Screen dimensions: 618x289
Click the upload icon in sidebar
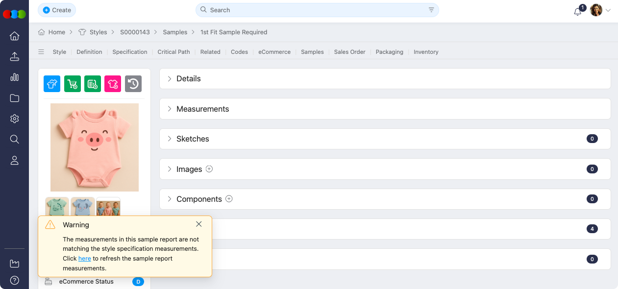coord(15,56)
